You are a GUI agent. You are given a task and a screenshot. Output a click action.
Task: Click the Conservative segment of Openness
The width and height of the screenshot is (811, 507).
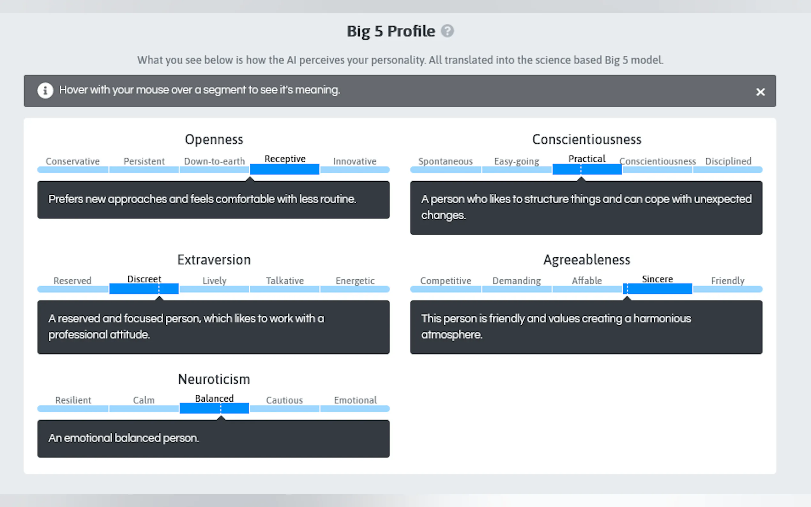pos(73,170)
